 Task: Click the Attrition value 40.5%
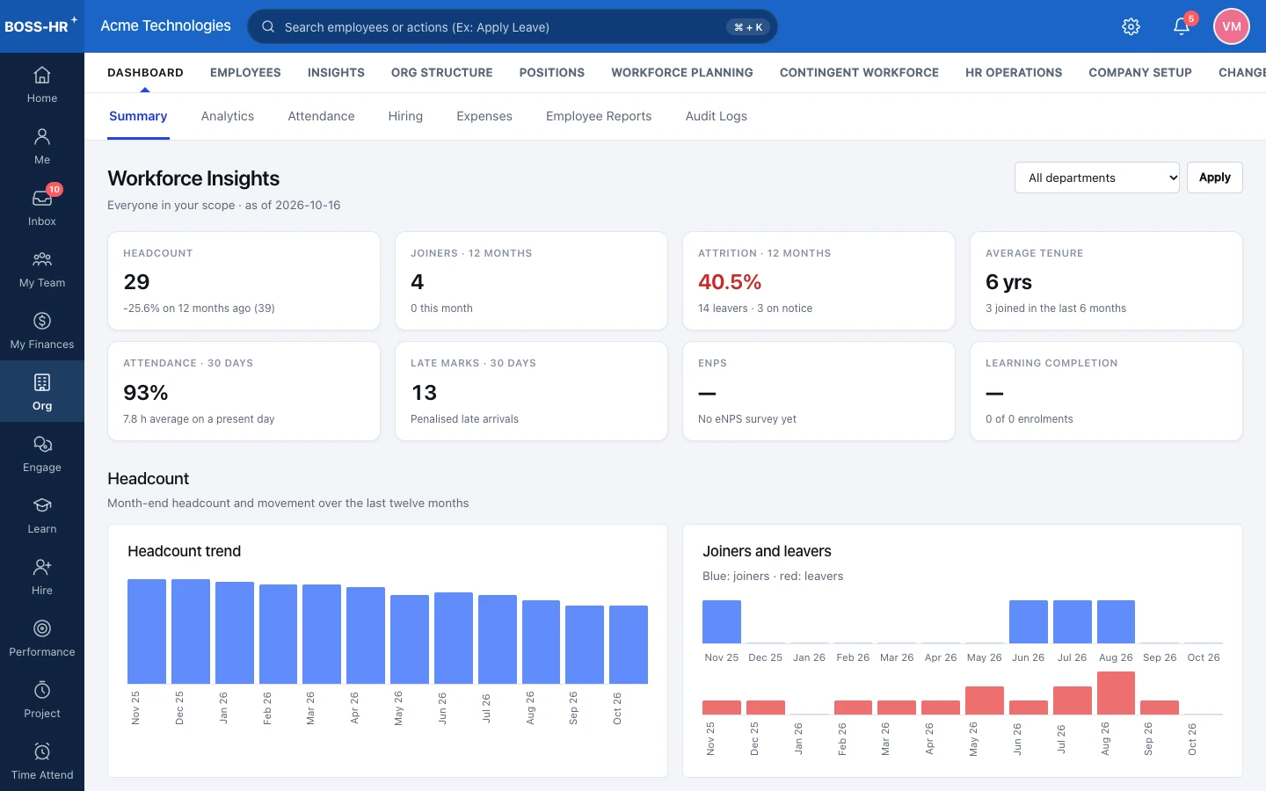tap(730, 282)
